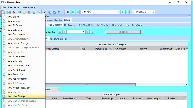Click the Charge Amount column header
The width and height of the screenshot is (193, 108).
(x=118, y=49)
